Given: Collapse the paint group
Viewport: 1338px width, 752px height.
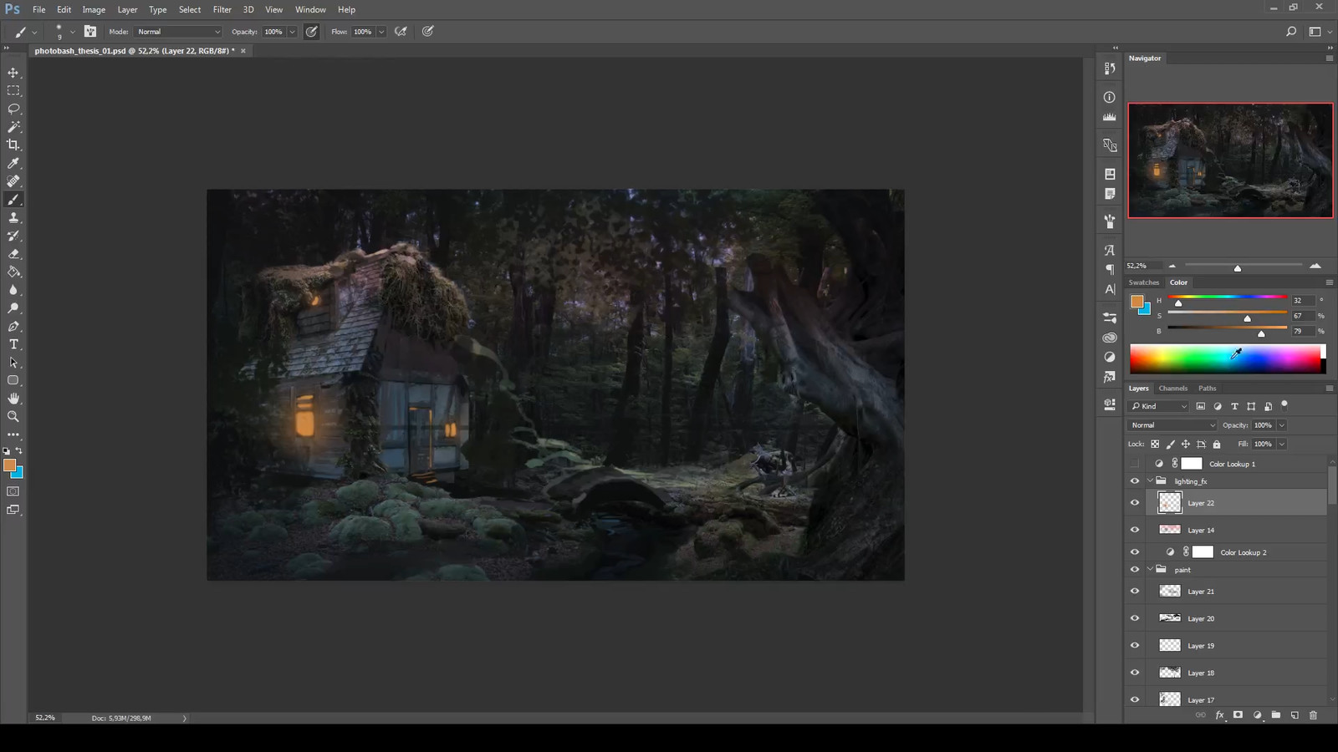Looking at the screenshot, I should tap(1150, 570).
